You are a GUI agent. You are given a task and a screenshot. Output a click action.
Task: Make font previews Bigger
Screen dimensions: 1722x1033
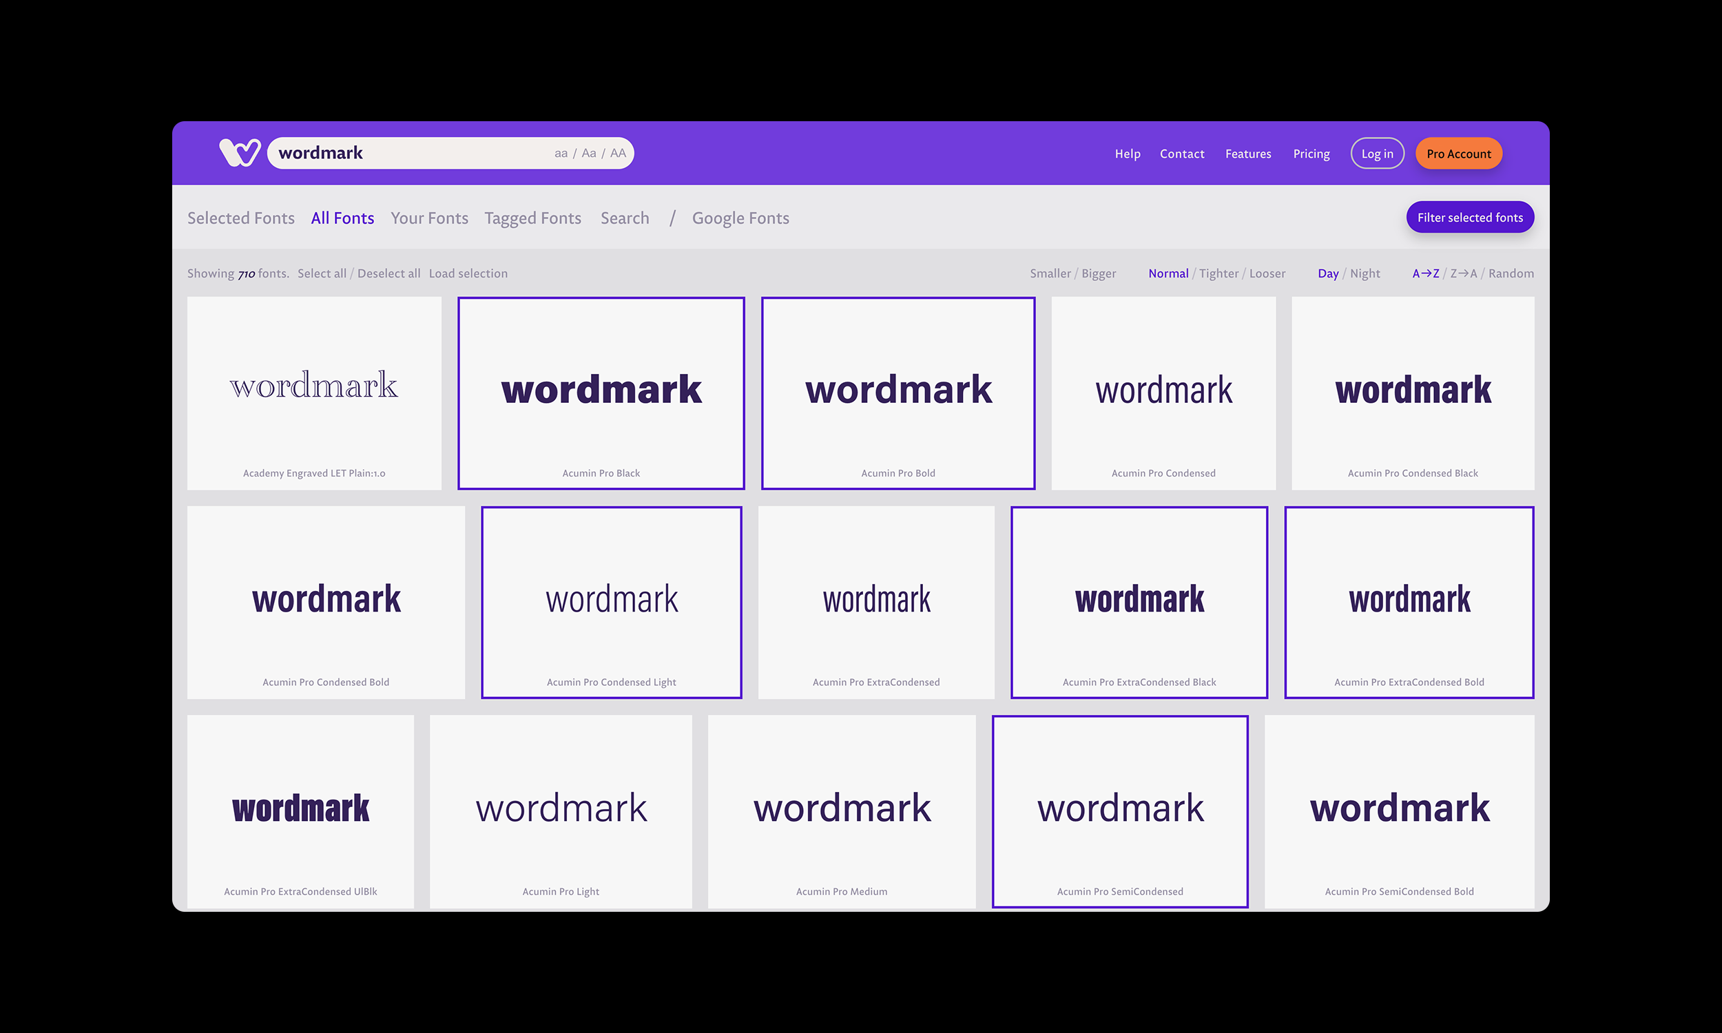click(1099, 273)
